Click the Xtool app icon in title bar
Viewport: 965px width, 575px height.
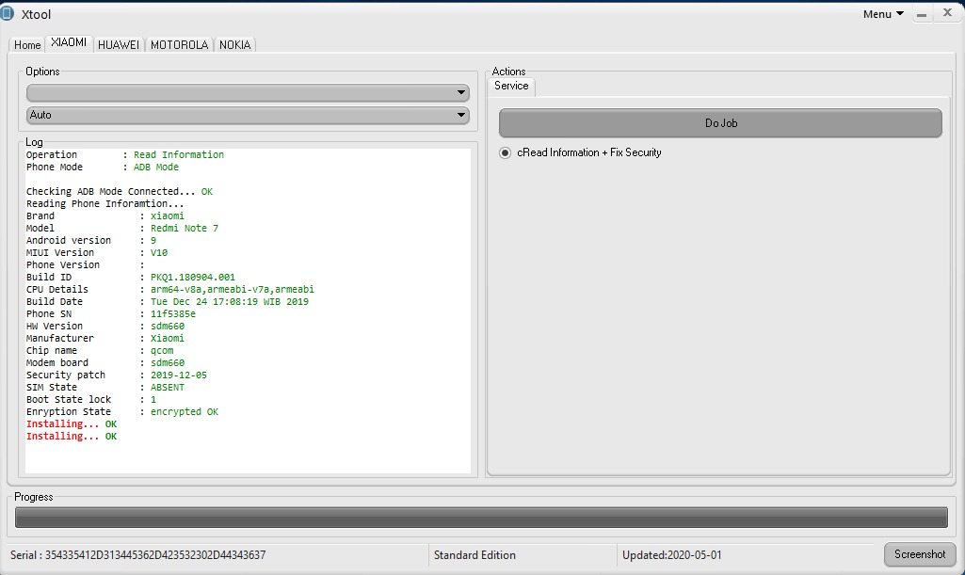[x=7, y=13]
